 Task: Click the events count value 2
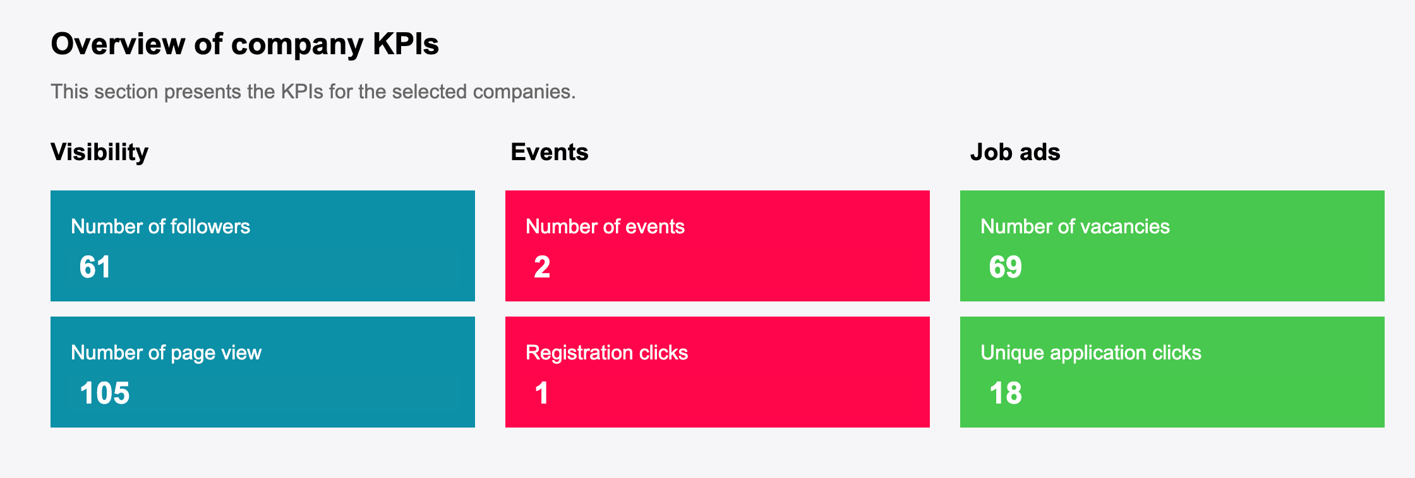tap(542, 267)
